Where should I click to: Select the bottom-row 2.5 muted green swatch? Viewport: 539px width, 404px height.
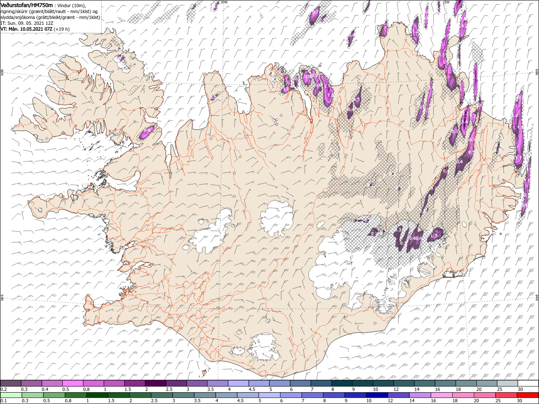pyautogui.click(x=162, y=395)
